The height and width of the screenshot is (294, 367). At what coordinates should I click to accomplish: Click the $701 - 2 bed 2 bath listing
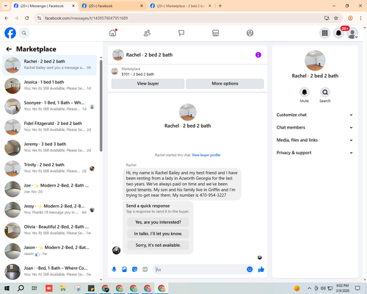coord(138,74)
